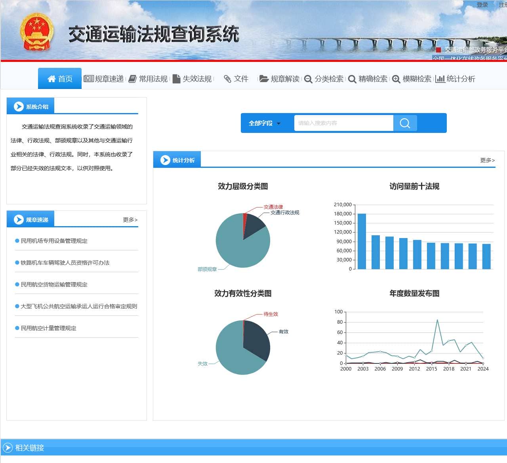The image size is (507, 463).
Task: Click the arrow icon beside 相关链接
Action: [8, 448]
